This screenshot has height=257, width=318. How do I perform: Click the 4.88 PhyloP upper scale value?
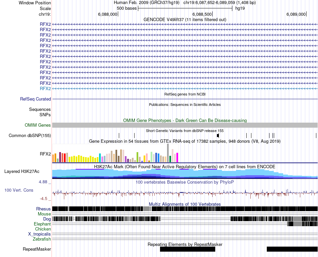coord(43,182)
